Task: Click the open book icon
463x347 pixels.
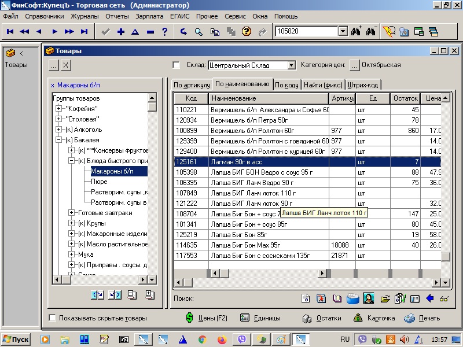Action: [x=337, y=298]
